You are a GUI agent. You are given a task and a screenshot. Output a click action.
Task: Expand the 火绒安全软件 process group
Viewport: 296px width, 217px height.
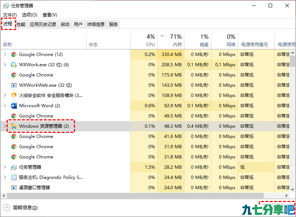tap(5, 96)
